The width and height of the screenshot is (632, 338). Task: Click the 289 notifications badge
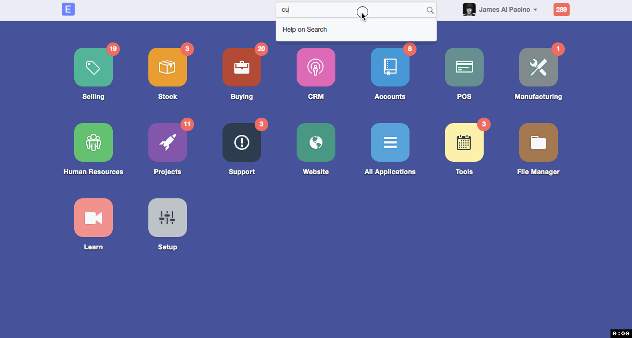[562, 10]
